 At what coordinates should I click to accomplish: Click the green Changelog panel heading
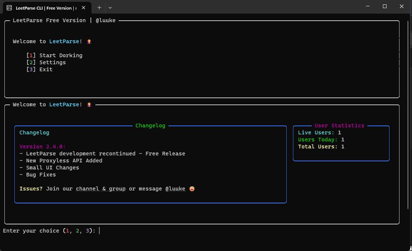pos(150,125)
